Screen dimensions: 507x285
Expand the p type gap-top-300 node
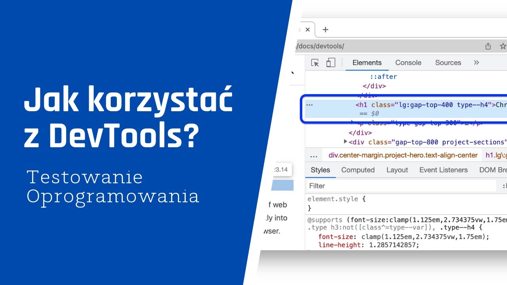coord(353,122)
